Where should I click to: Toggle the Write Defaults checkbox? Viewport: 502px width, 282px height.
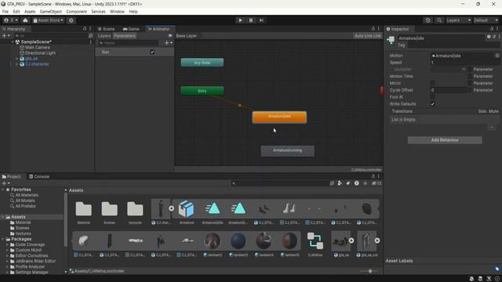point(432,104)
